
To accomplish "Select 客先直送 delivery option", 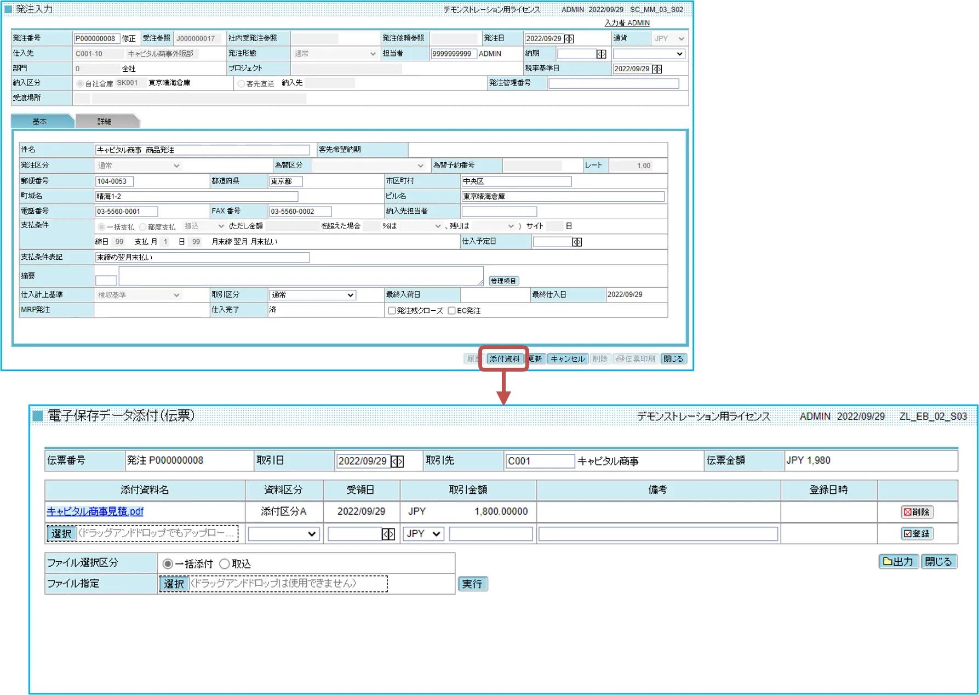I will 241,84.
